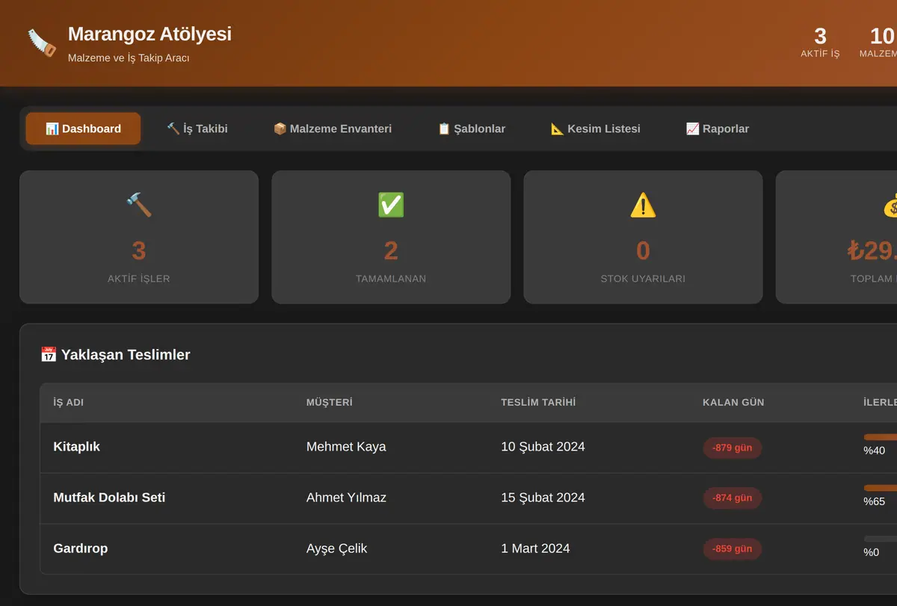Click the İŞ ADI column header

pyautogui.click(x=69, y=402)
